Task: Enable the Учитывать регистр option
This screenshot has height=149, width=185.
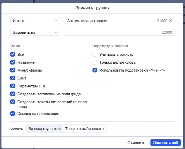Action: pyautogui.click(x=95, y=55)
